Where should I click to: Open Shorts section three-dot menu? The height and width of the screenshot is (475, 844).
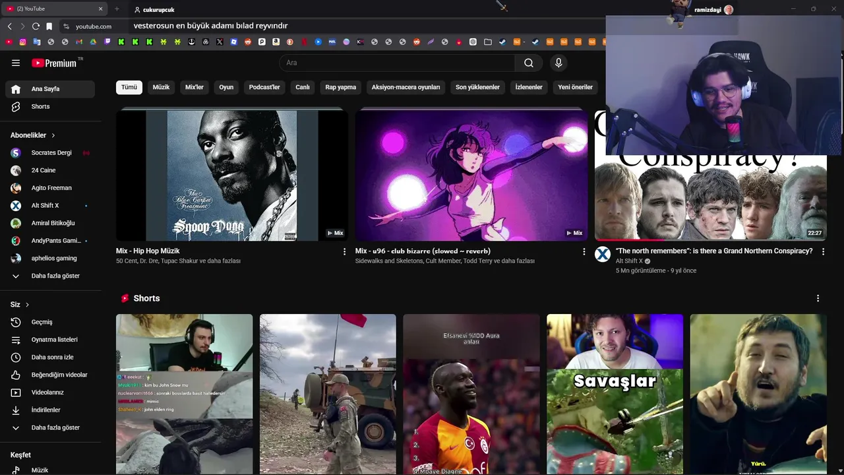pos(818,298)
